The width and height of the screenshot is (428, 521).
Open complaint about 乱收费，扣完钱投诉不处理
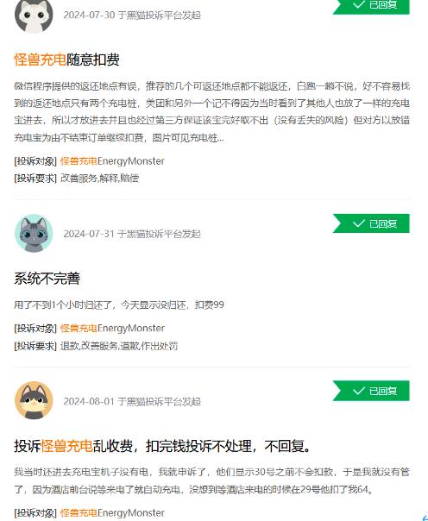(163, 446)
